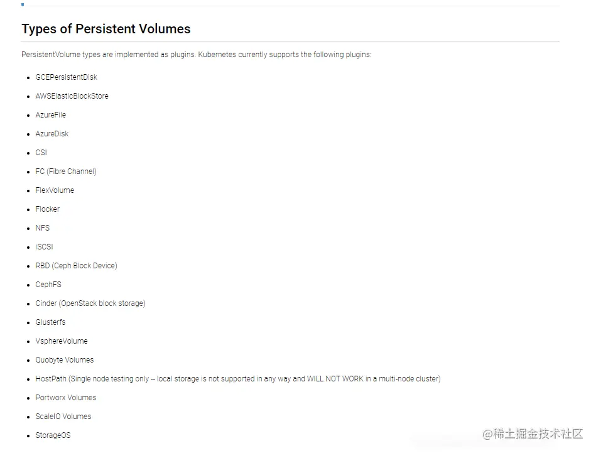Select Cinder (OpenStack block storage) entry
Image resolution: width=596 pixels, height=453 pixels.
pos(90,303)
